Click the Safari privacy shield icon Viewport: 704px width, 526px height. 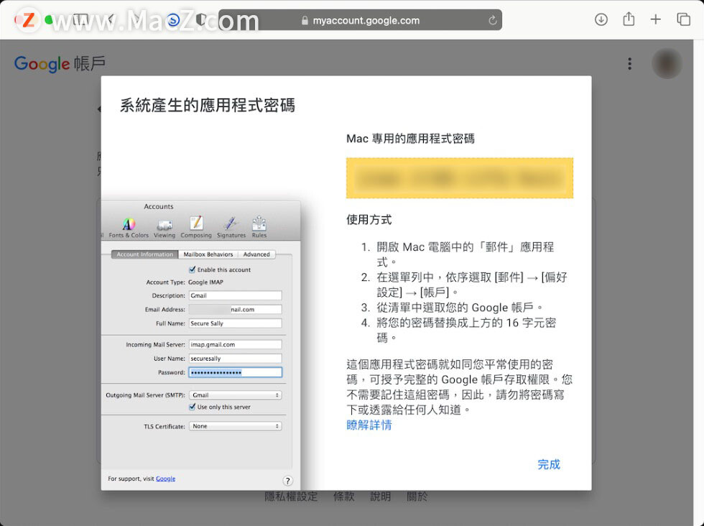coord(200,19)
